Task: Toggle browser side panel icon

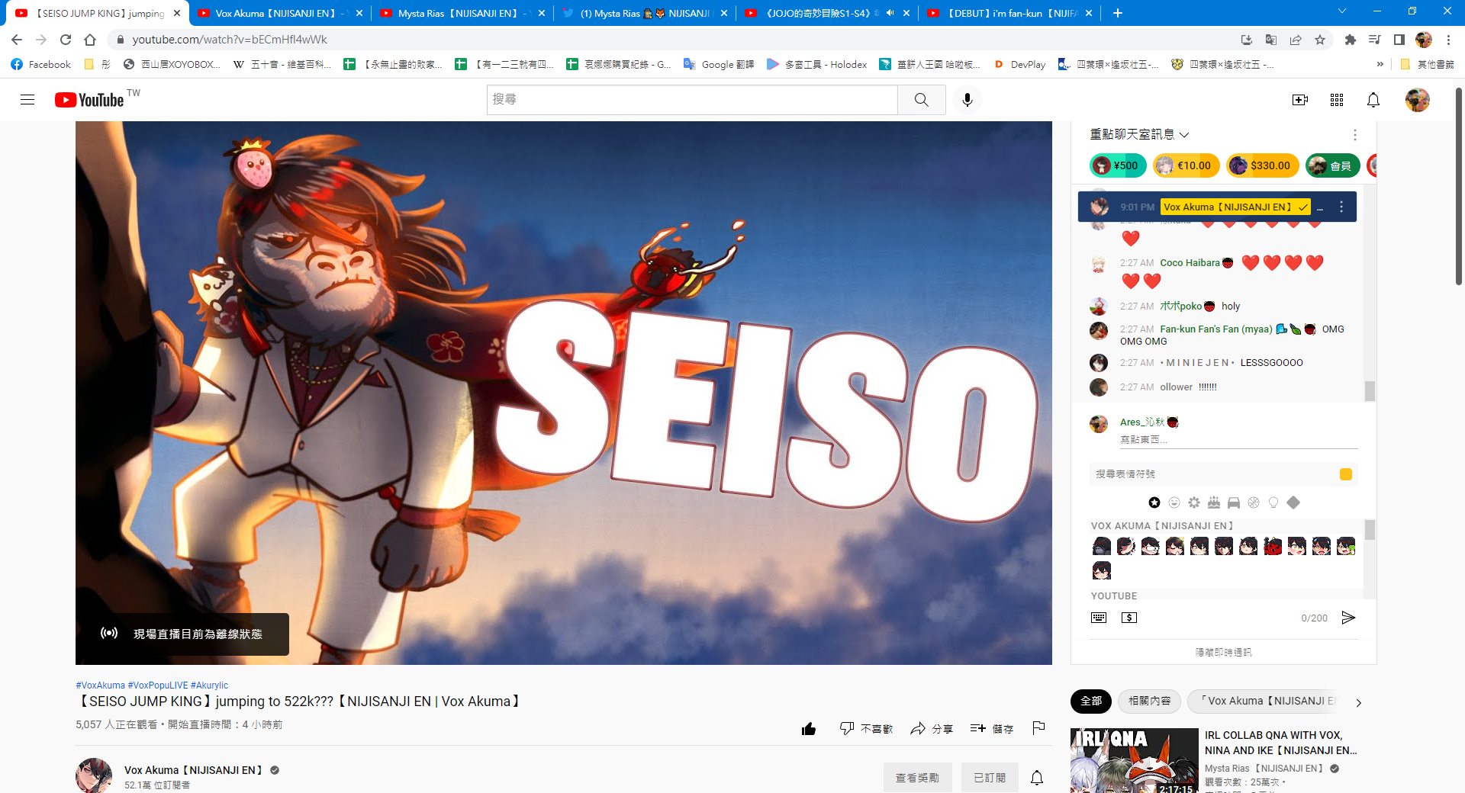Action: point(1399,40)
